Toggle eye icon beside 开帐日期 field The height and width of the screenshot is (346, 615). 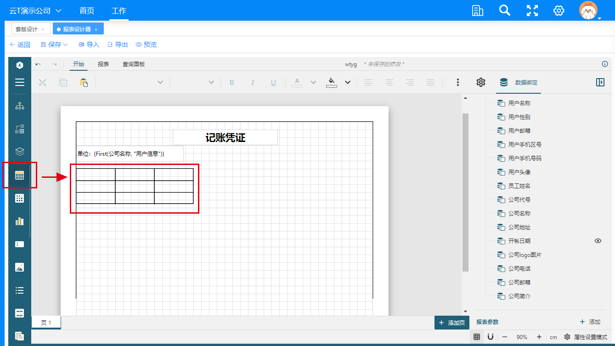click(598, 241)
